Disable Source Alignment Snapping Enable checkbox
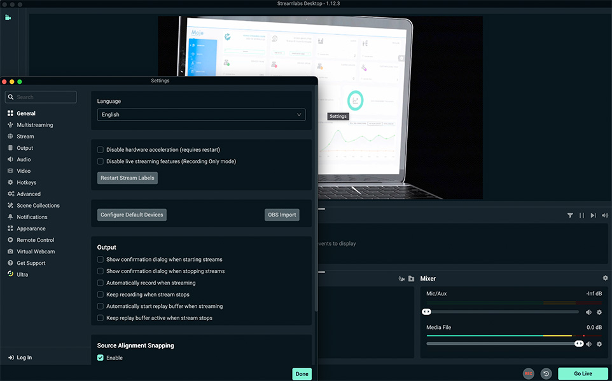The image size is (612, 381). tap(100, 358)
